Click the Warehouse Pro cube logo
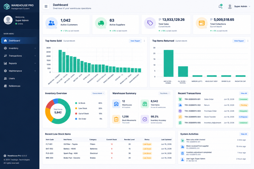 7,6
